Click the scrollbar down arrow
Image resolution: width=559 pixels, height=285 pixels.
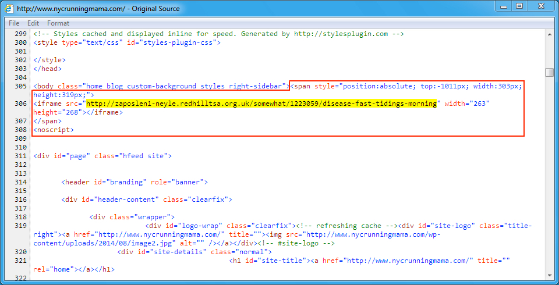(549, 275)
